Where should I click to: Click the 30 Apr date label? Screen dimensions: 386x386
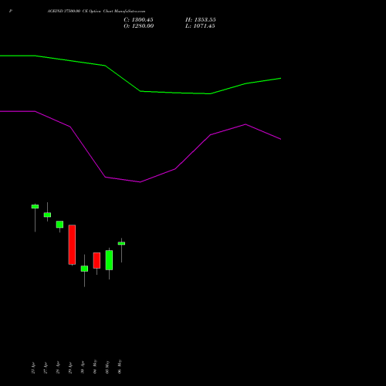click(83, 367)
